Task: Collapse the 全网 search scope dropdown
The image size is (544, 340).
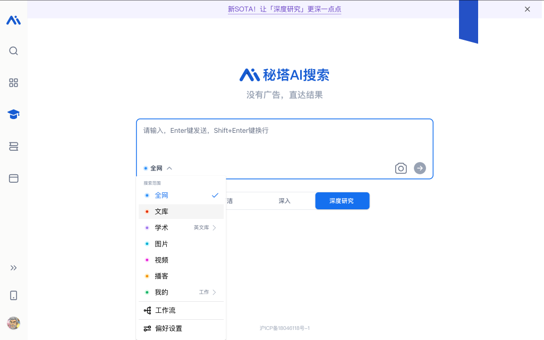Action: 158,168
